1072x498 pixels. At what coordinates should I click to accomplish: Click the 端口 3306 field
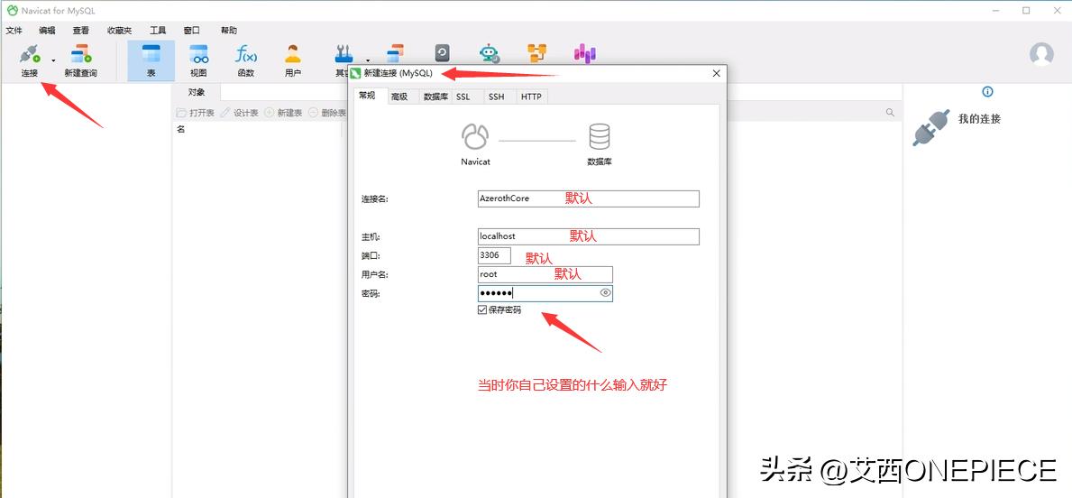click(x=494, y=255)
